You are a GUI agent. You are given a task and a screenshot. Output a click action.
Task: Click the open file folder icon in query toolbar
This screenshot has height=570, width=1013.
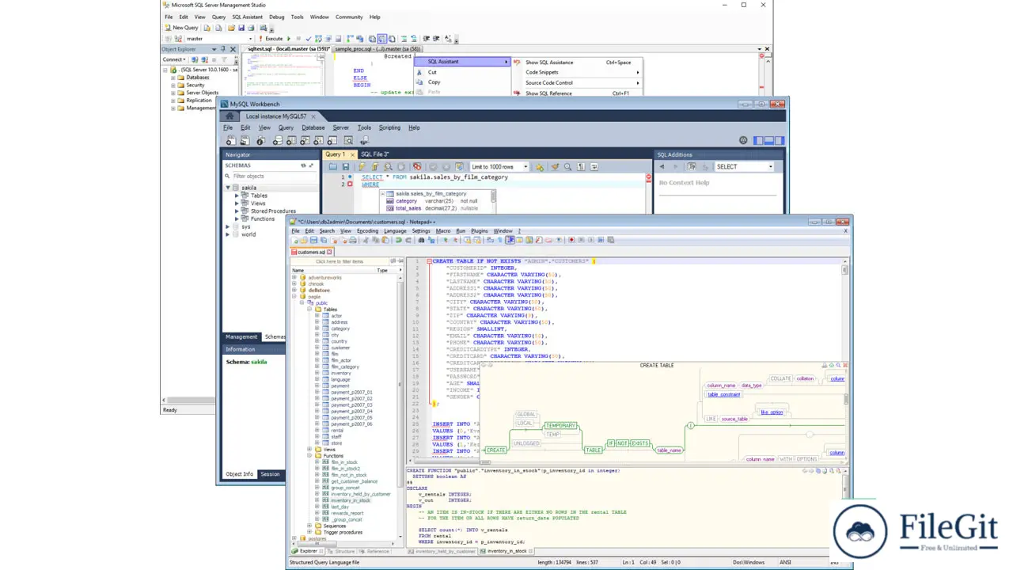333,166
